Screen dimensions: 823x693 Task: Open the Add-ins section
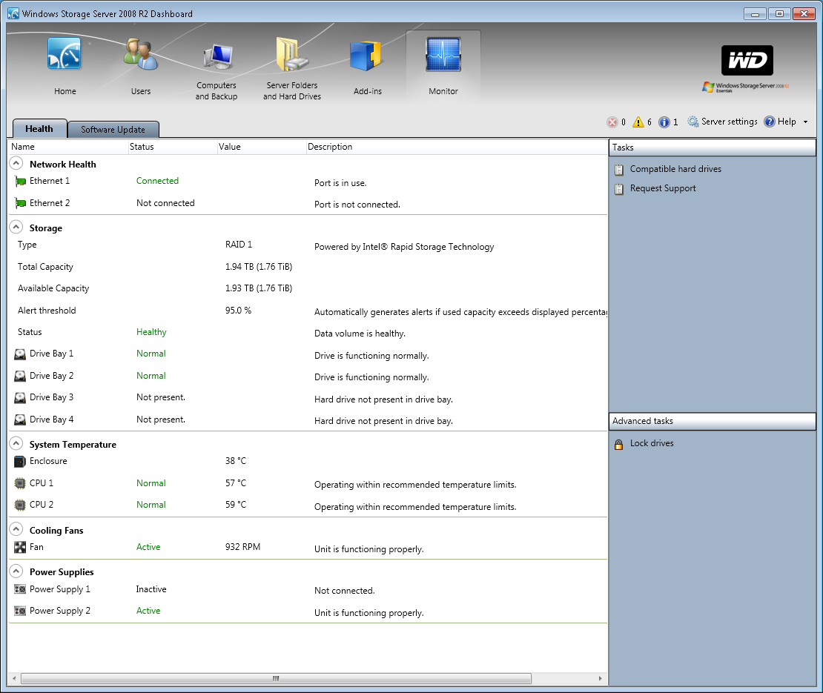(368, 67)
